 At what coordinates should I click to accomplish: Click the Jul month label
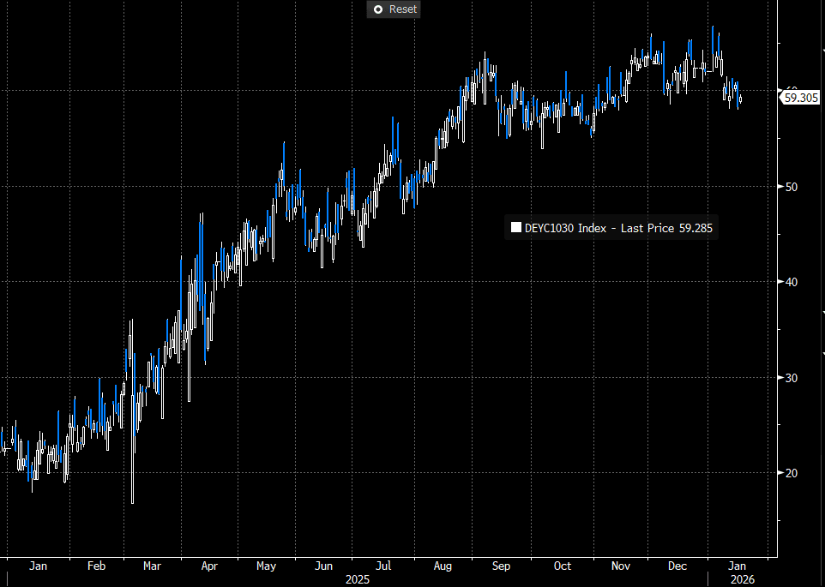pos(383,566)
